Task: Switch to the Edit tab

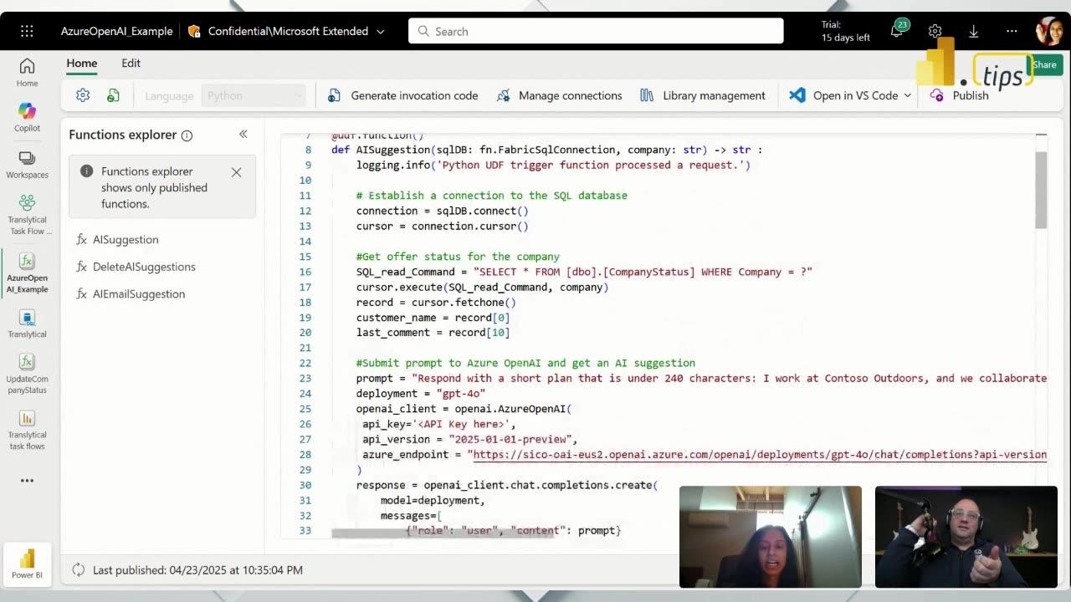Action: pyautogui.click(x=131, y=63)
